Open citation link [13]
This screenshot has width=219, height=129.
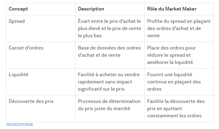pyautogui.click(x=14, y=124)
